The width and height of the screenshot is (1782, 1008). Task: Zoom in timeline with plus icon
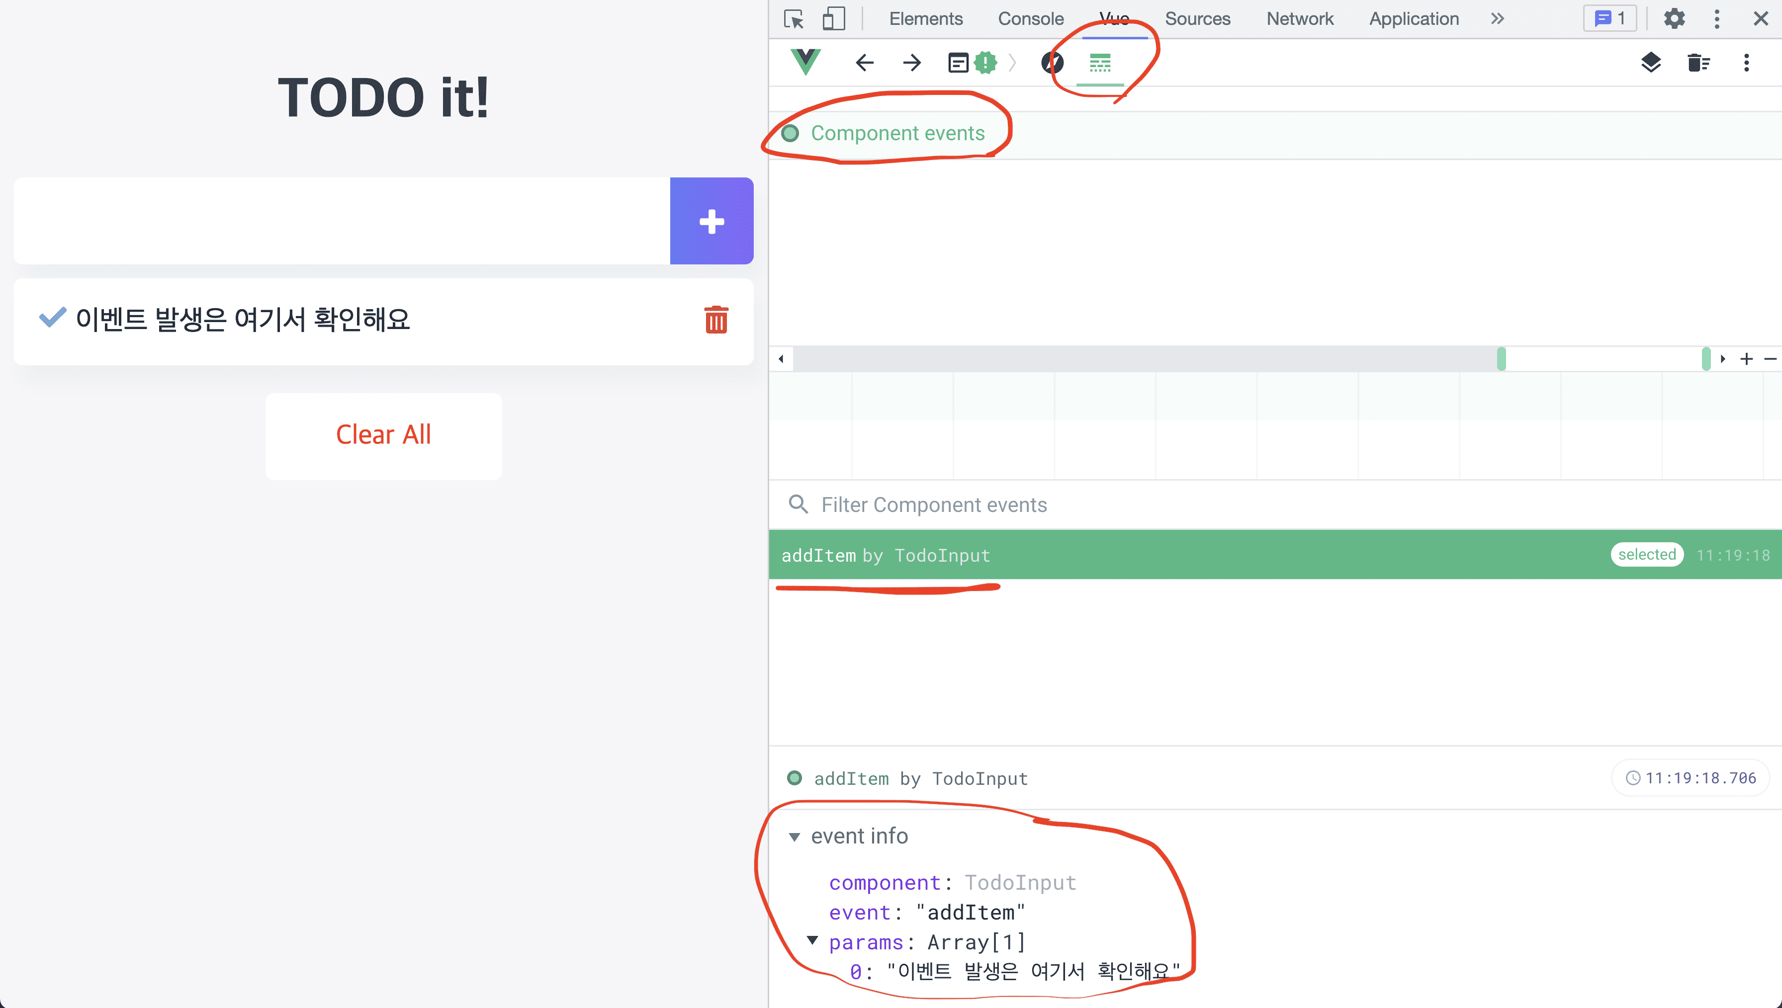point(1746,359)
